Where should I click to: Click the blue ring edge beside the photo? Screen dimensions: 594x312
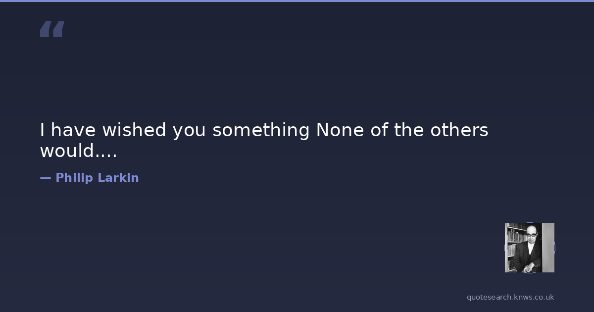pos(555,248)
